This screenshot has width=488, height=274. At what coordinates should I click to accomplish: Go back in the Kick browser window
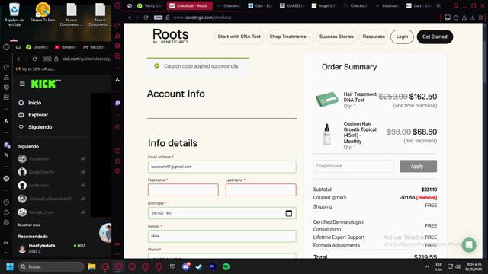pyautogui.click(x=18, y=59)
